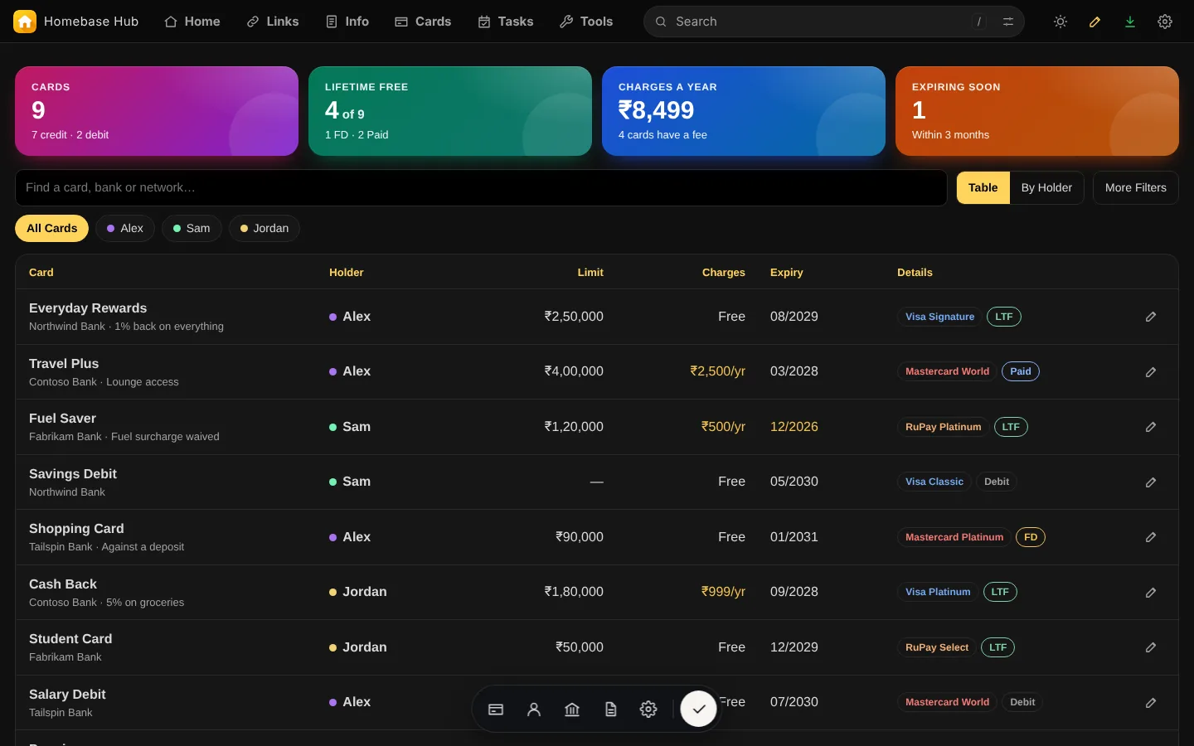Edit the Everyday Rewards card row
Viewport: 1194px width, 746px height.
1151,317
